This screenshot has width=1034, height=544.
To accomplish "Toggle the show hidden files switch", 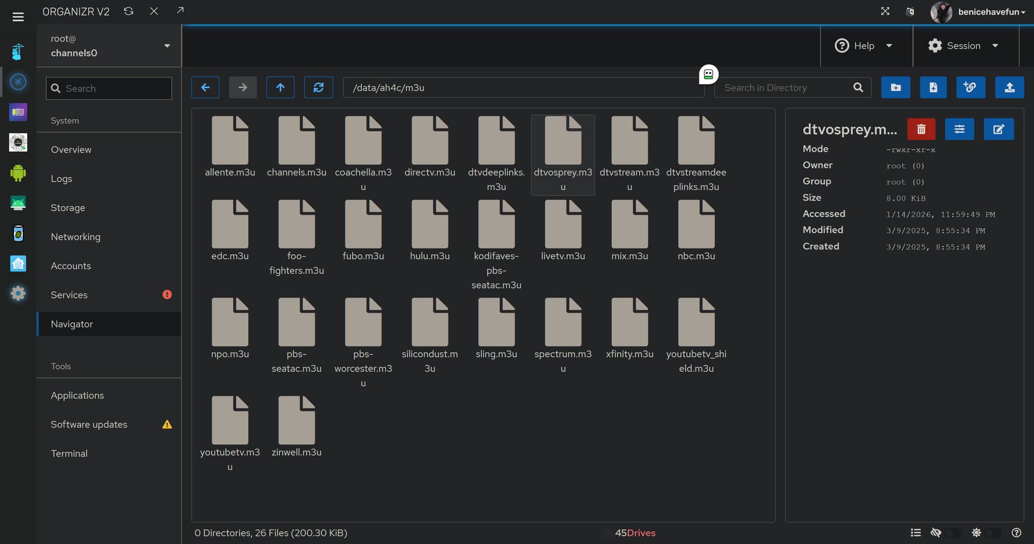I will (x=952, y=533).
